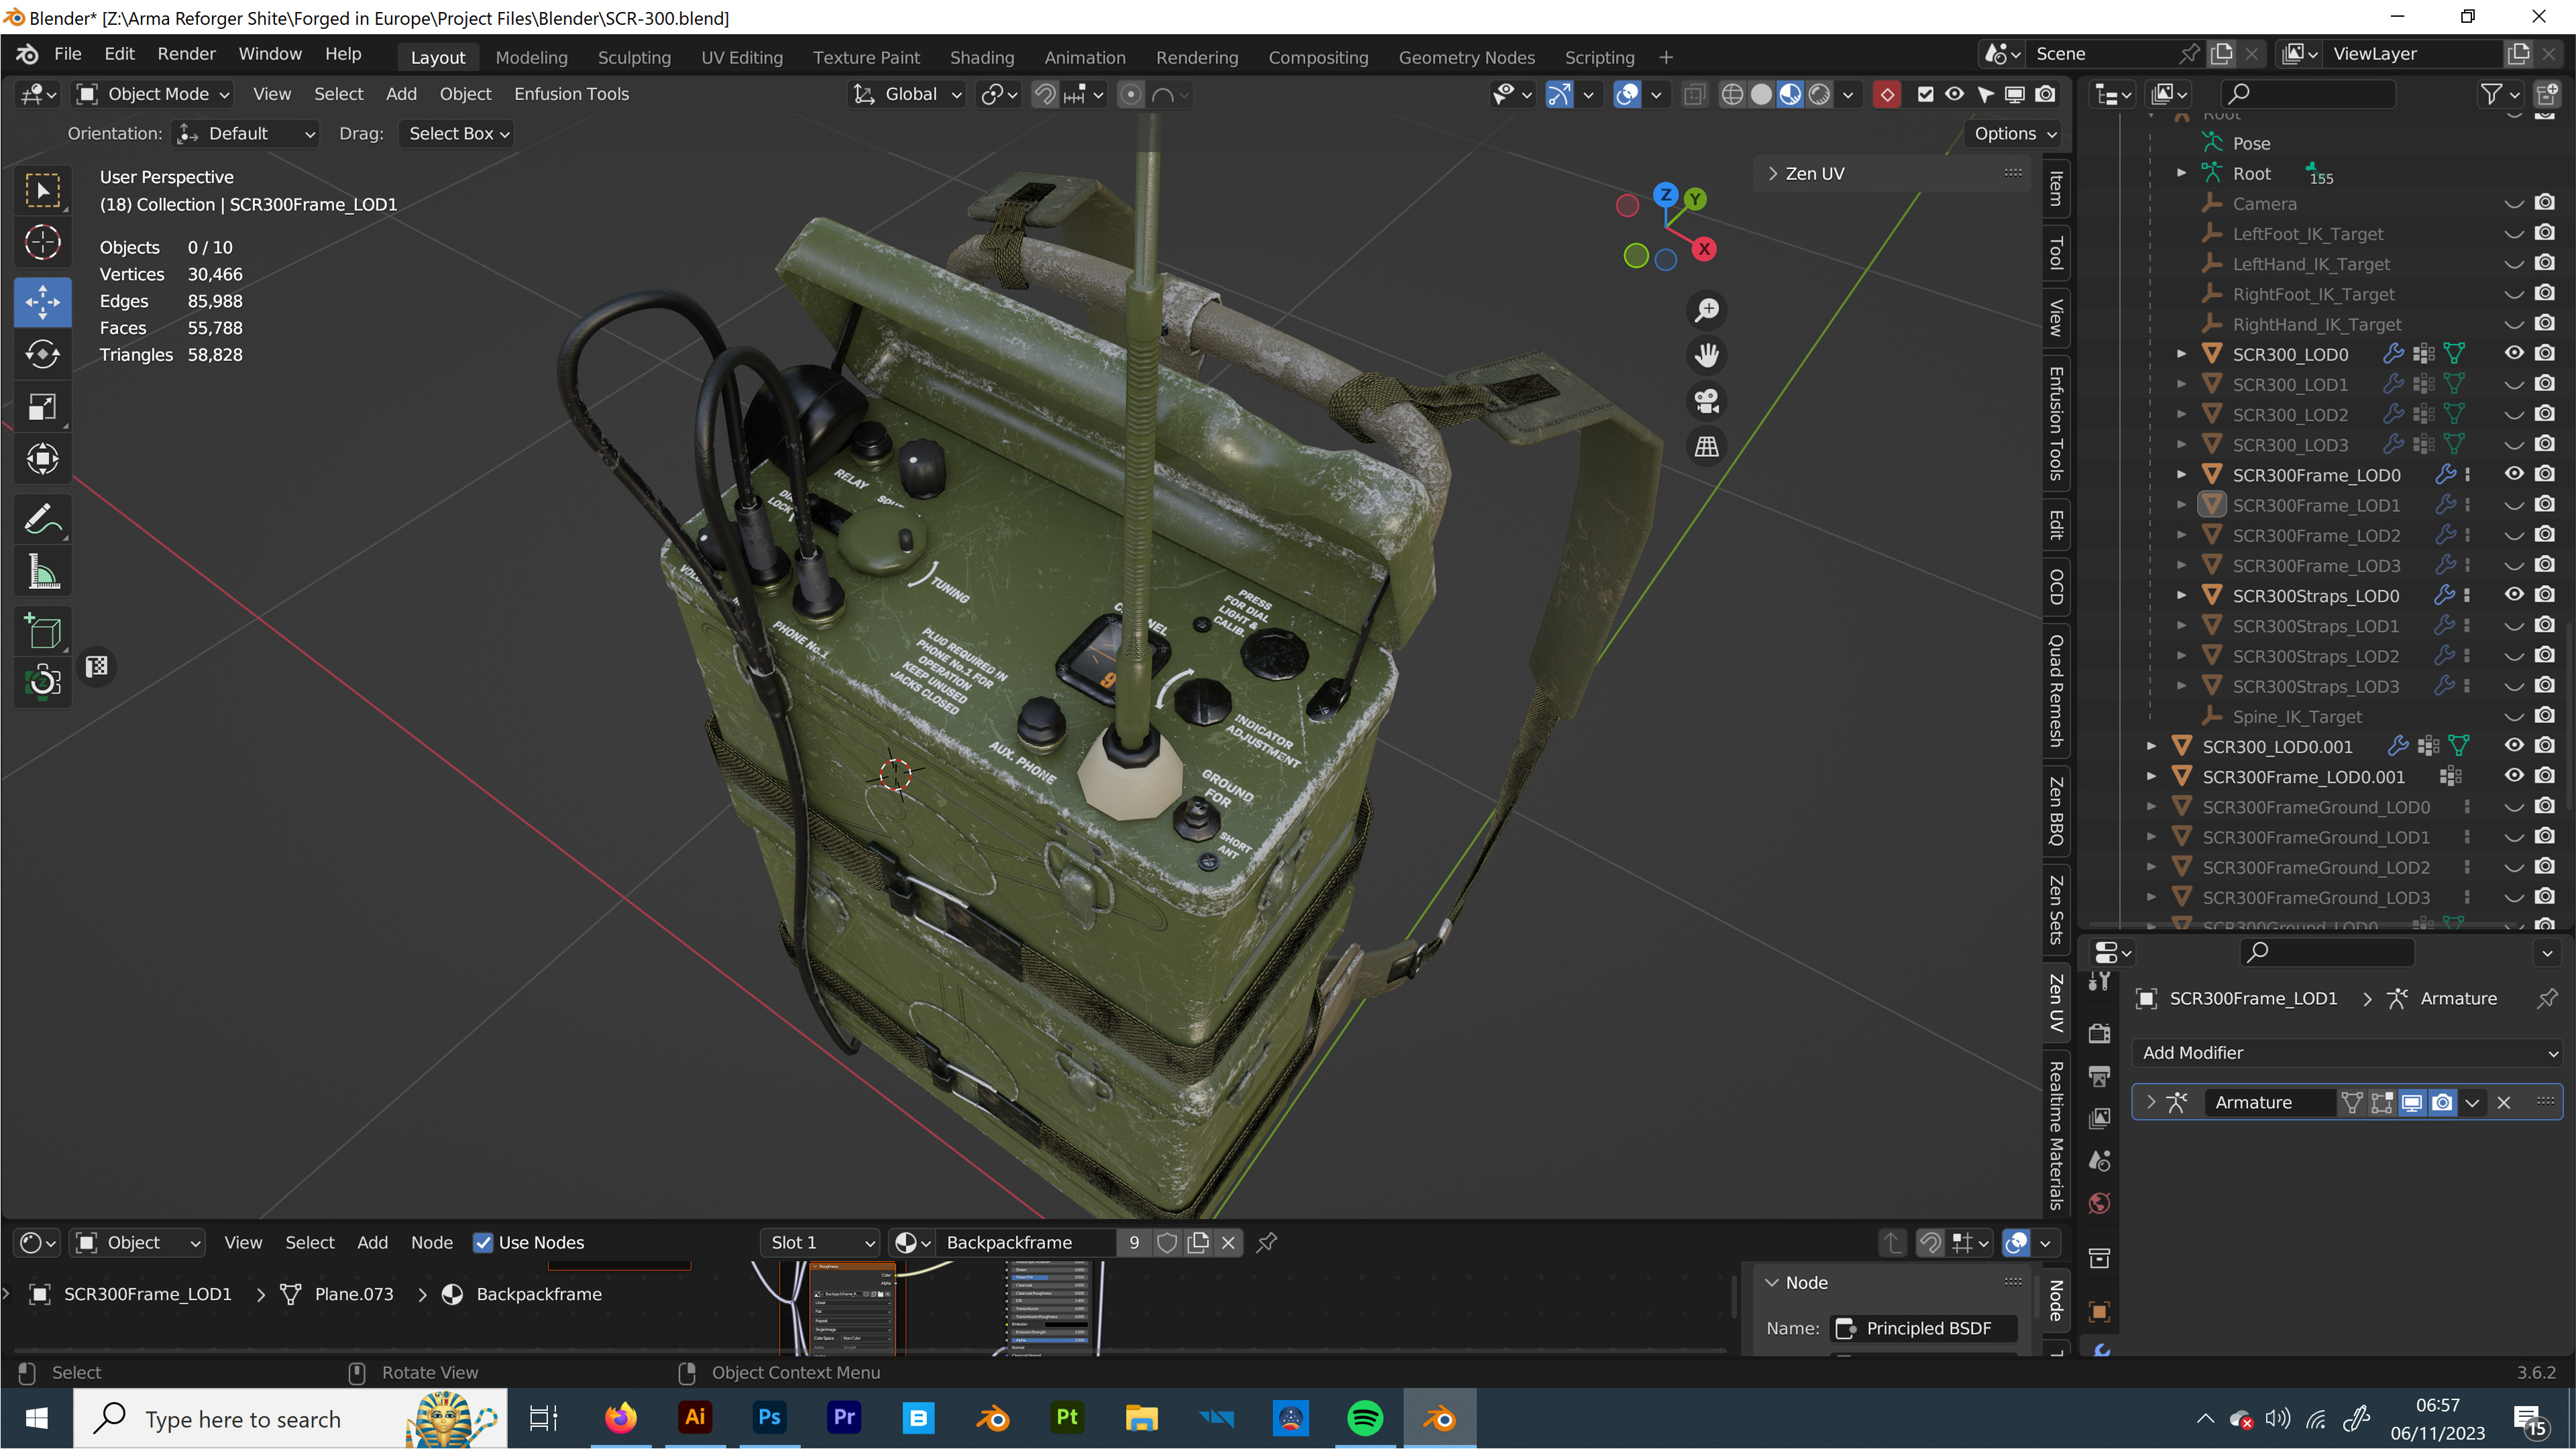Select the Annotate pencil tool
The width and height of the screenshot is (2576, 1449).
coord(42,519)
